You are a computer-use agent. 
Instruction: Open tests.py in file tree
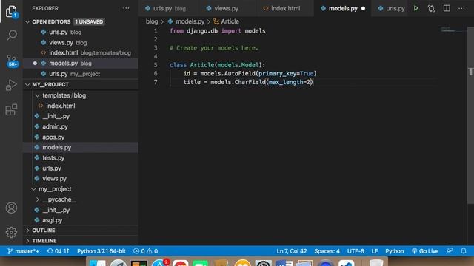pyautogui.click(x=81, y=157)
